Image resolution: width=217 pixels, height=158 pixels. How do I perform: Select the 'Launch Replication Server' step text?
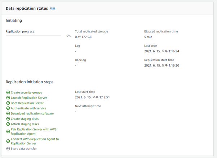(29, 98)
